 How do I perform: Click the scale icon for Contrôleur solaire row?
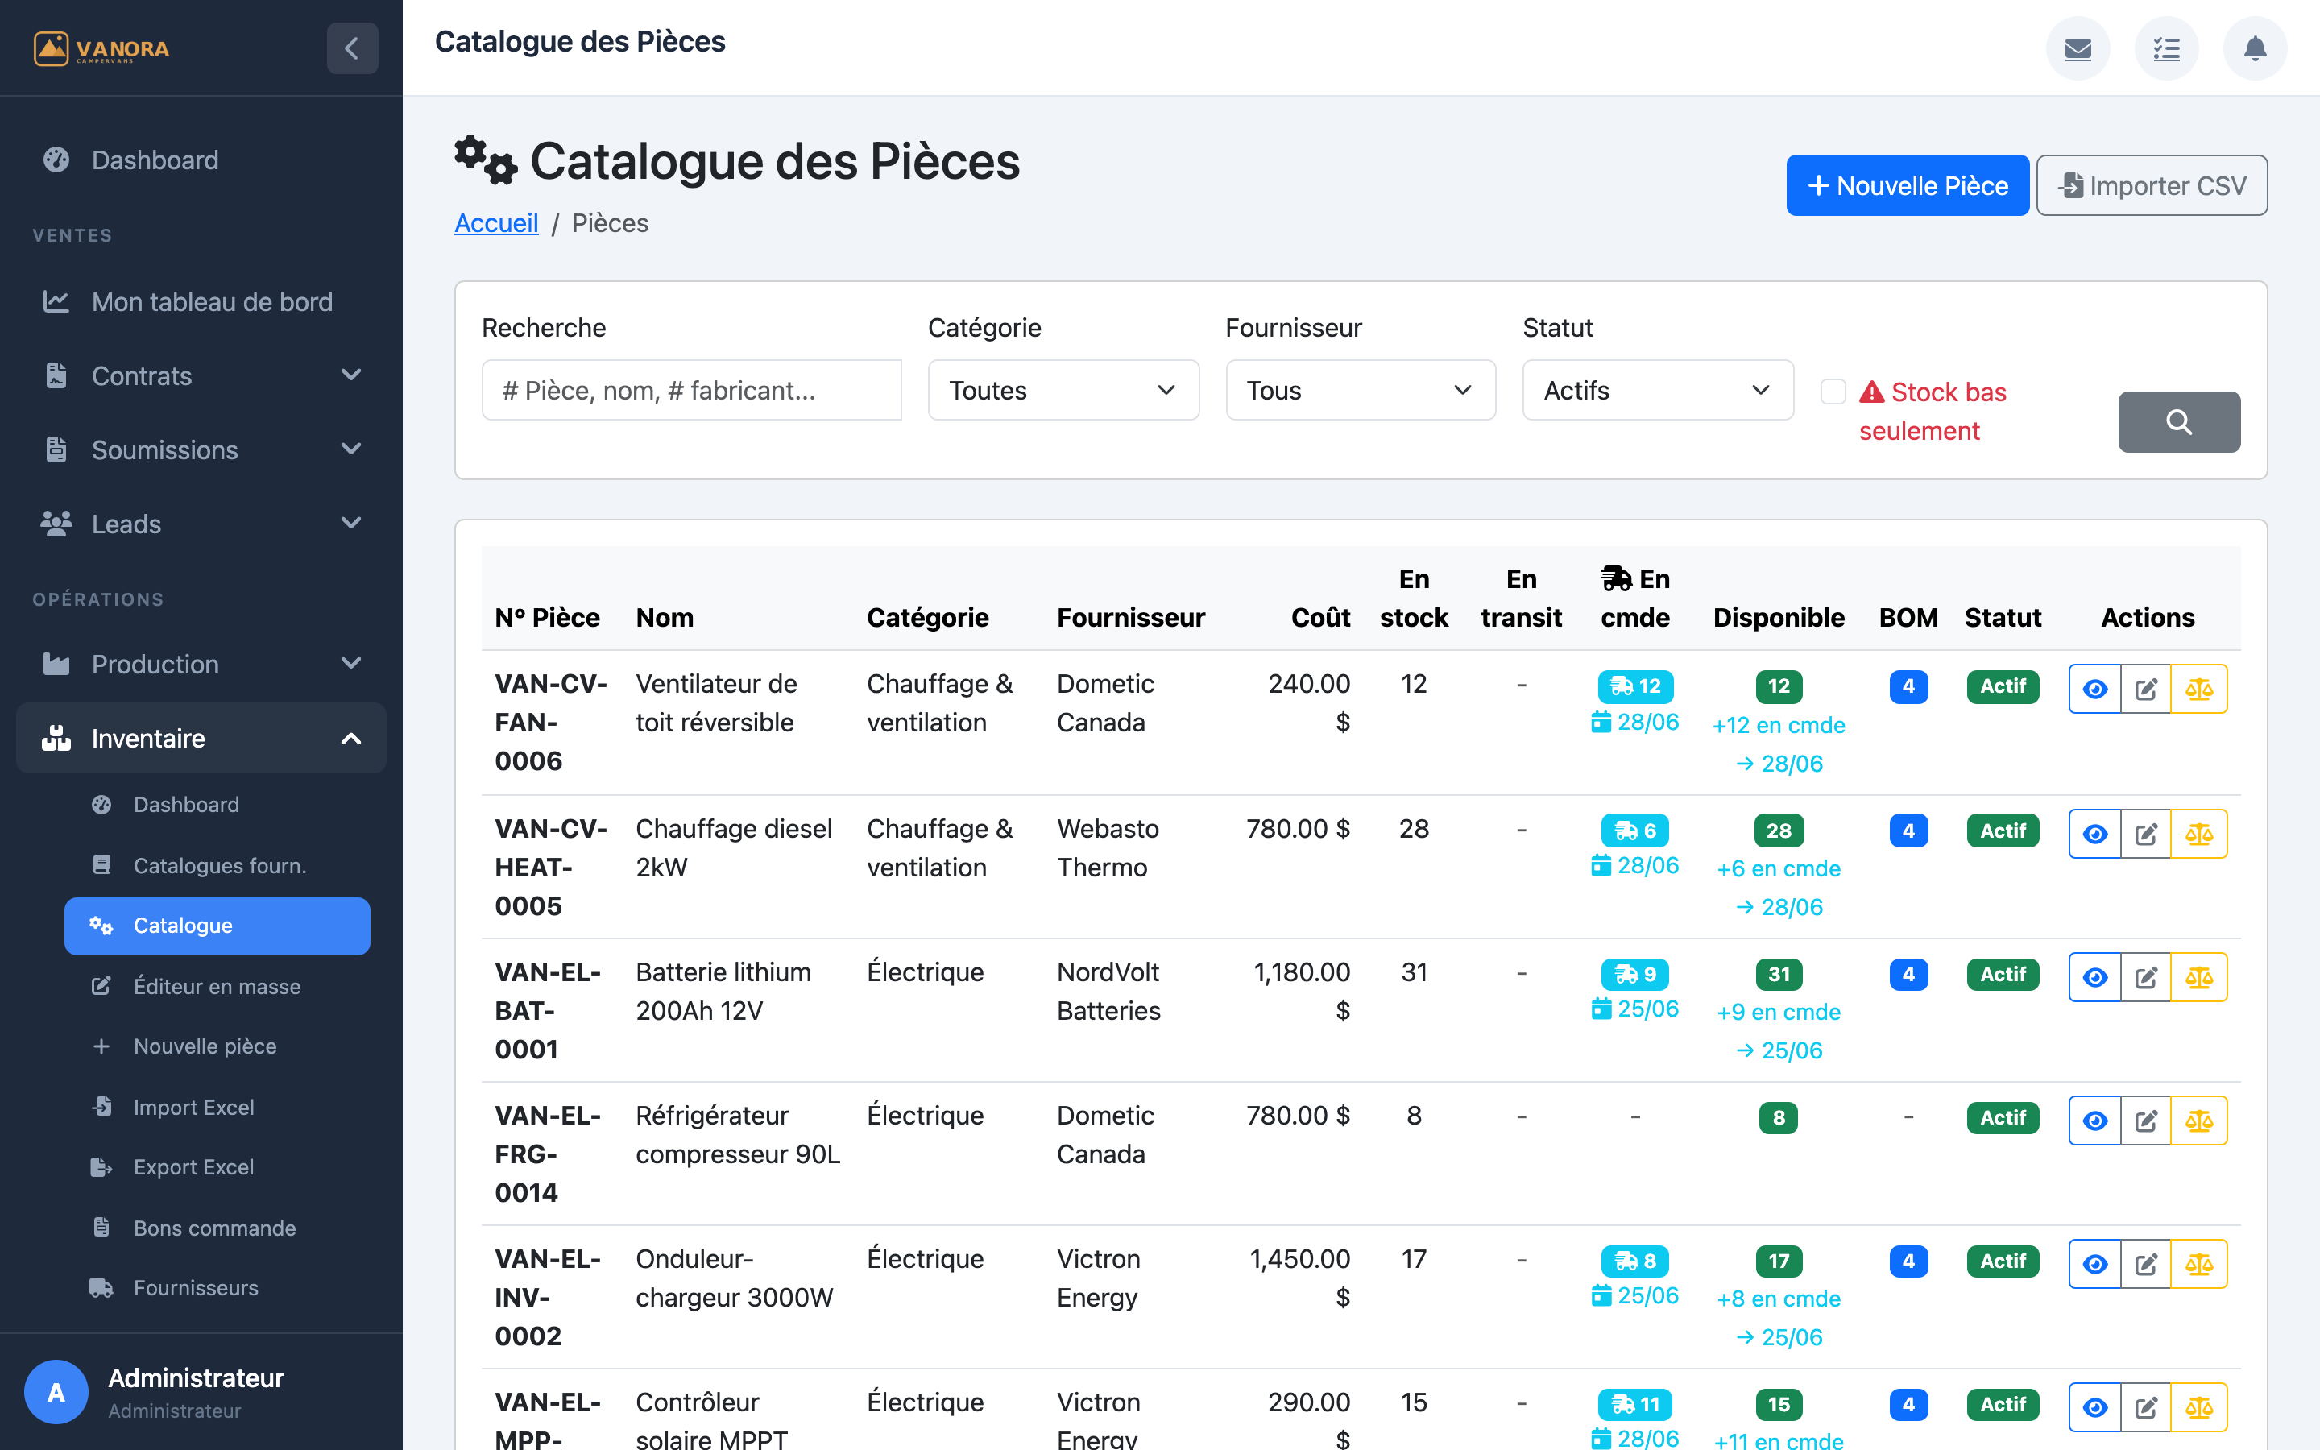2198,1406
